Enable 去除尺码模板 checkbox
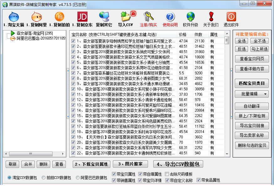This screenshot has height=192, width=274. pyautogui.click(x=167, y=174)
